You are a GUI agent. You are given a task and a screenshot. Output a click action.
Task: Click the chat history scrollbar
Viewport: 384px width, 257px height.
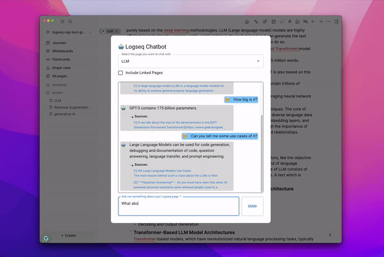coord(261,153)
